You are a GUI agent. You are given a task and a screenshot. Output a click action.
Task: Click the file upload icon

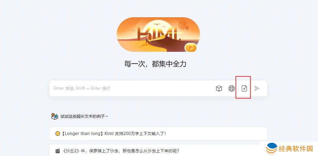click(x=244, y=88)
